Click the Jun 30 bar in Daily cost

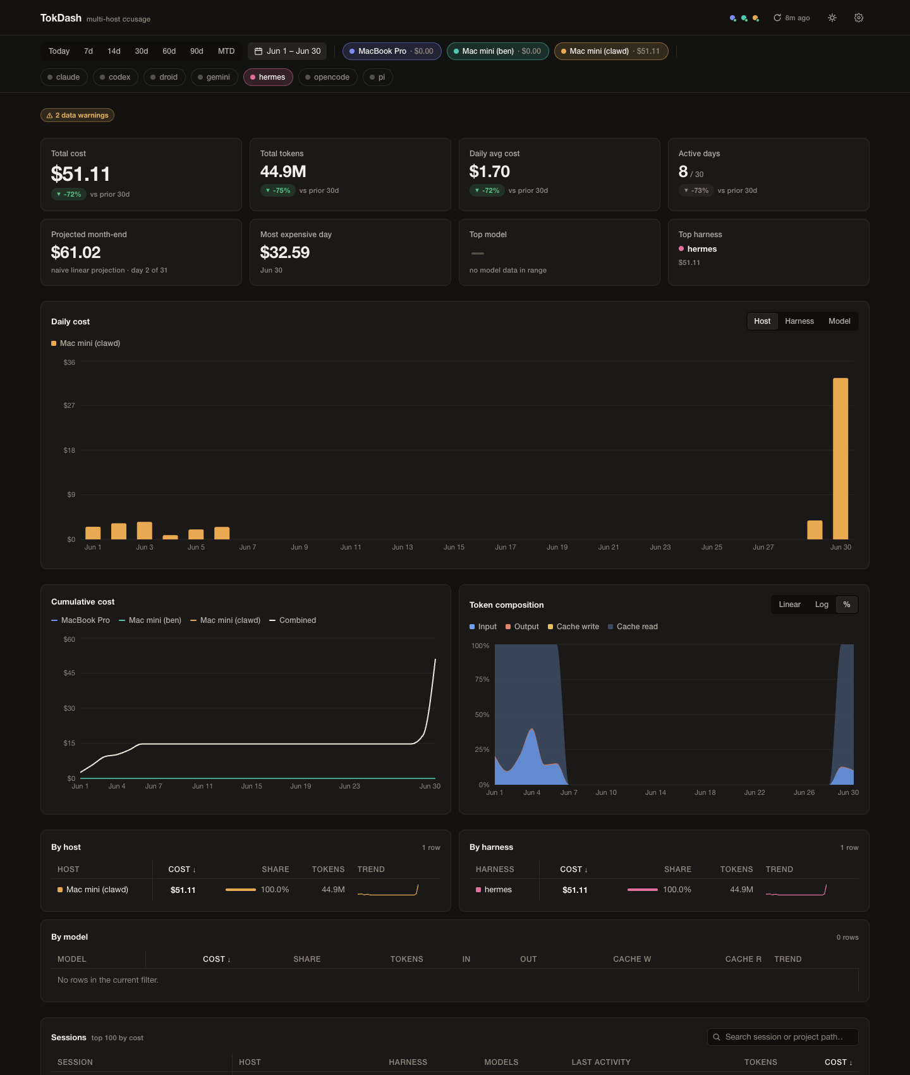[x=840, y=458]
